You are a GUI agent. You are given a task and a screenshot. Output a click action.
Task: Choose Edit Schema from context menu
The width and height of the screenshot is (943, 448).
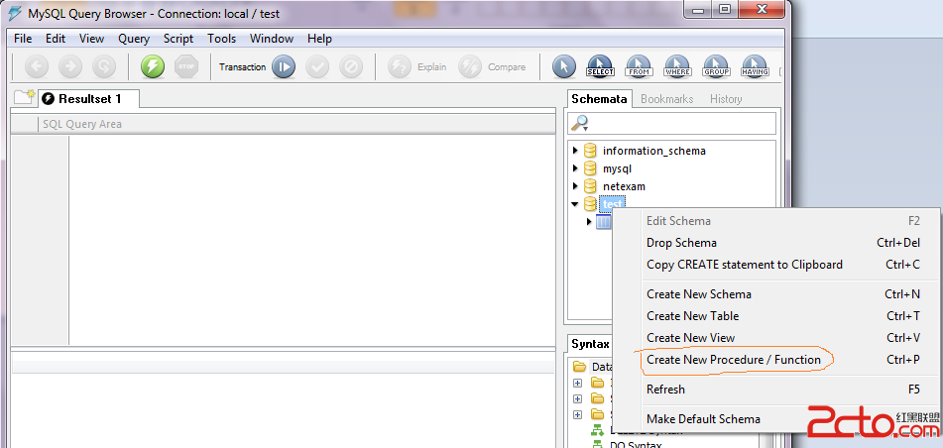click(x=775, y=221)
